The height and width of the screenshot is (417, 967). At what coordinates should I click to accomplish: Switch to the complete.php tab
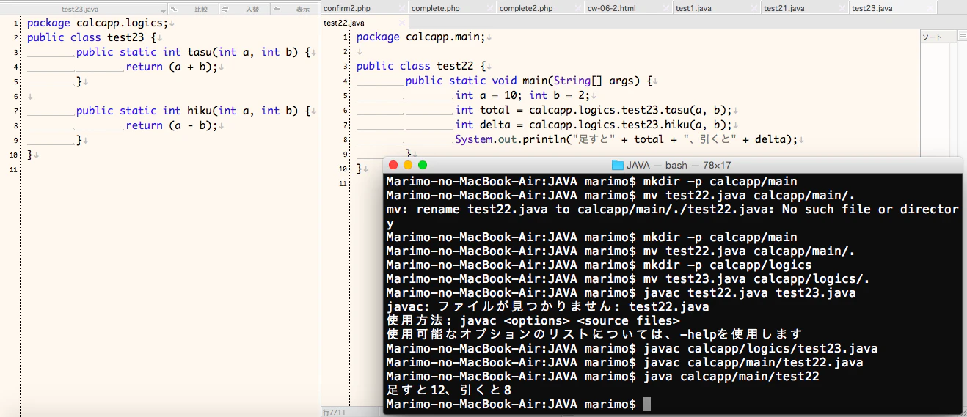coord(453,8)
